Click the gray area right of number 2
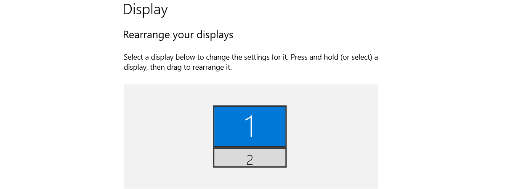 (x=271, y=157)
